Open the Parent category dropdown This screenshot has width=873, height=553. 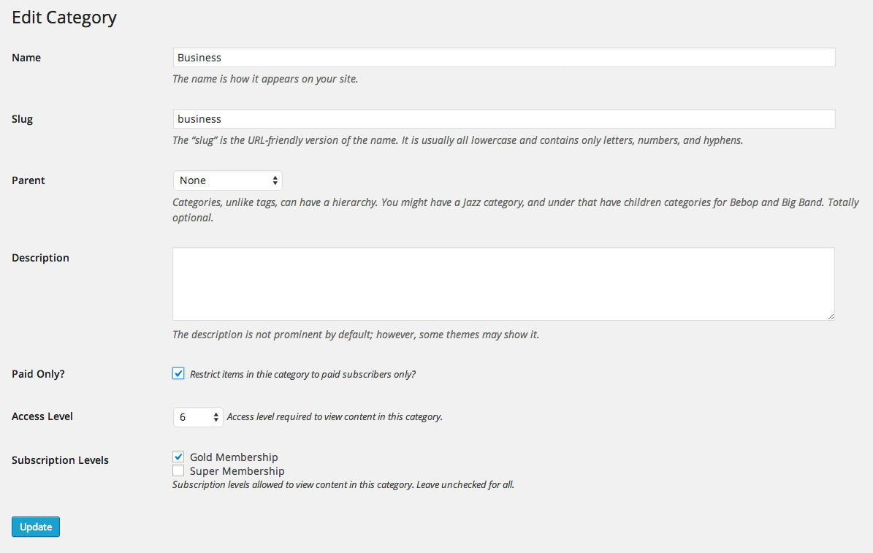point(228,180)
